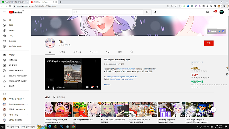
Task: Click the create video camera icon
Action: tap(208, 12)
